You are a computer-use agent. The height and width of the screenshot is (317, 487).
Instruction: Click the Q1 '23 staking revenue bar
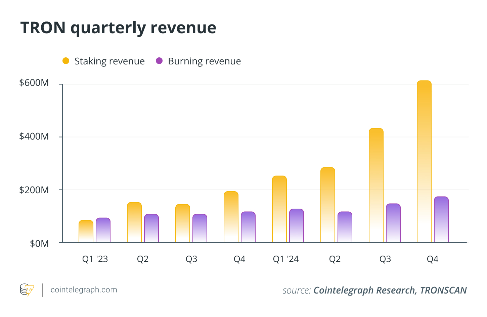coord(86,231)
